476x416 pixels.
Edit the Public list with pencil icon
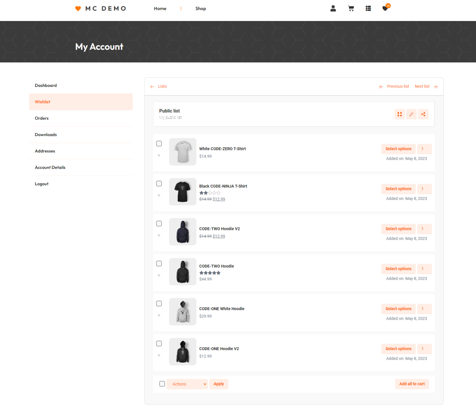(412, 114)
